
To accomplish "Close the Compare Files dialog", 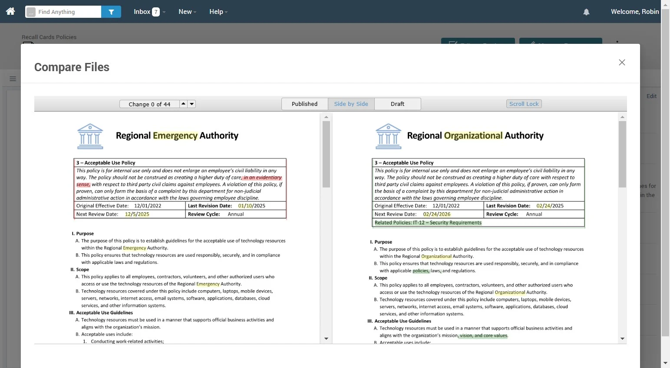I will tap(622, 62).
